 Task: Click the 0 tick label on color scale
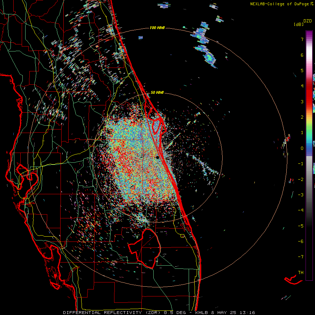[302, 148]
